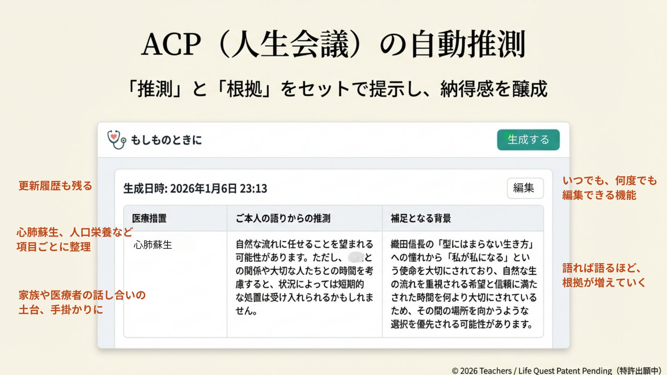Click the 編集 edit button
Viewport: 667px width, 375px height.
click(525, 188)
